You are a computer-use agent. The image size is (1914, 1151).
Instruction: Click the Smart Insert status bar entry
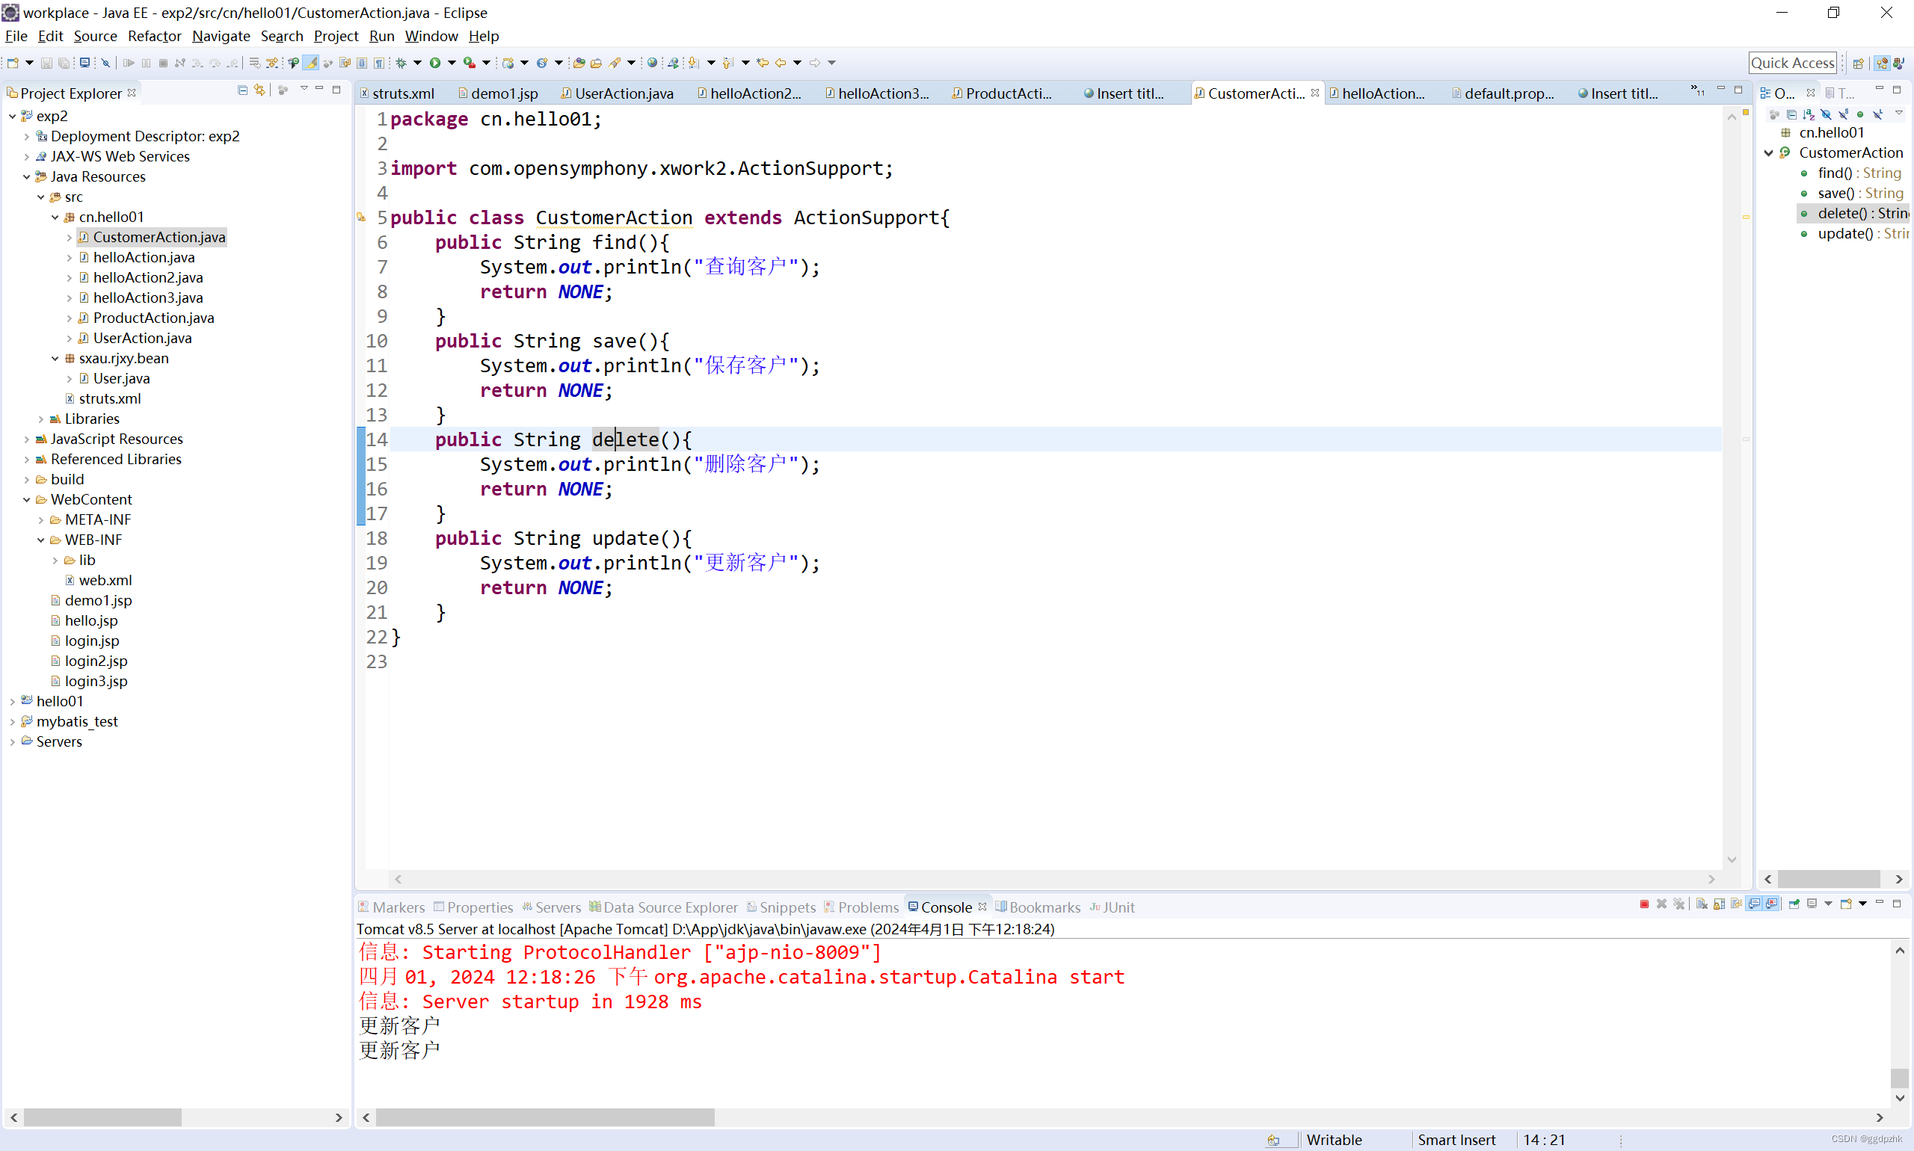1456,1139
